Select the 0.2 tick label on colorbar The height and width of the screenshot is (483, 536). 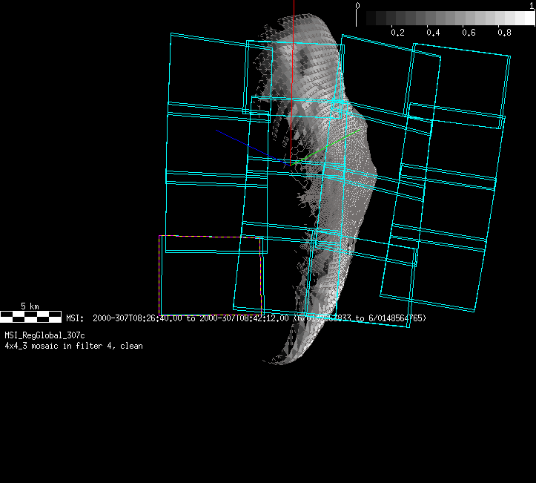397,33
